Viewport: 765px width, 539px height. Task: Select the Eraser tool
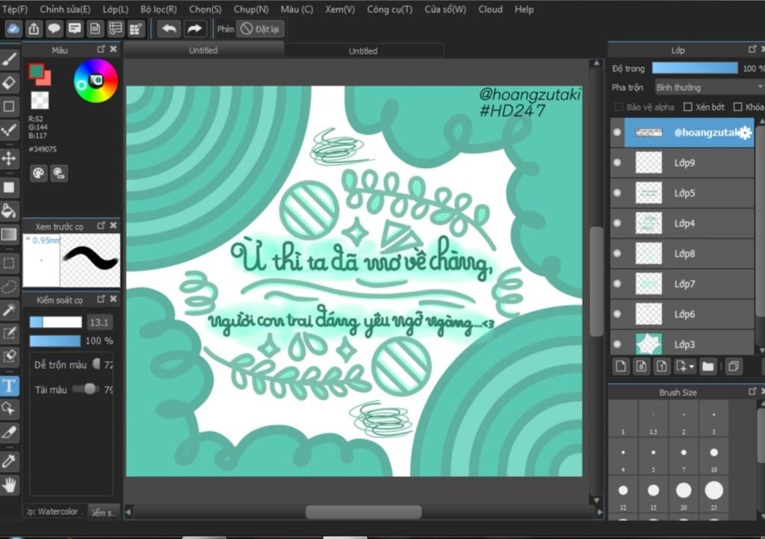point(9,82)
